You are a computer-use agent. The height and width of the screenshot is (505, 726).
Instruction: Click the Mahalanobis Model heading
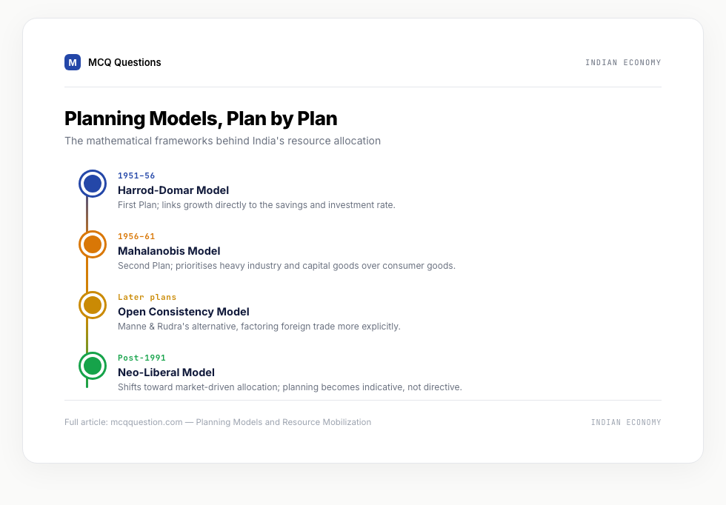click(x=169, y=251)
